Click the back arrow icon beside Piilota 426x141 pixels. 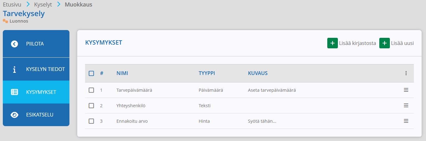pos(14,44)
